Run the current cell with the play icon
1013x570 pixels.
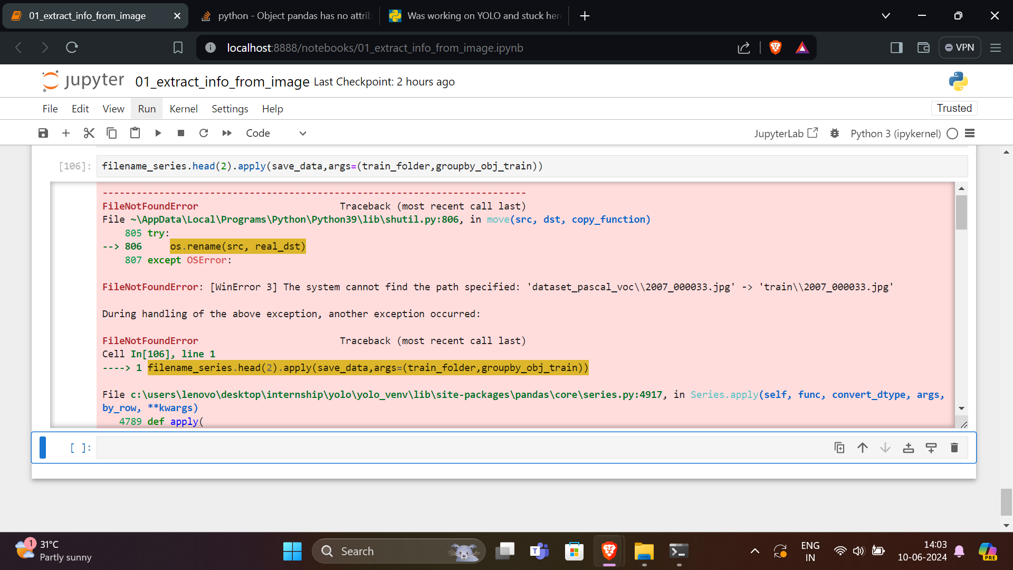coord(158,133)
